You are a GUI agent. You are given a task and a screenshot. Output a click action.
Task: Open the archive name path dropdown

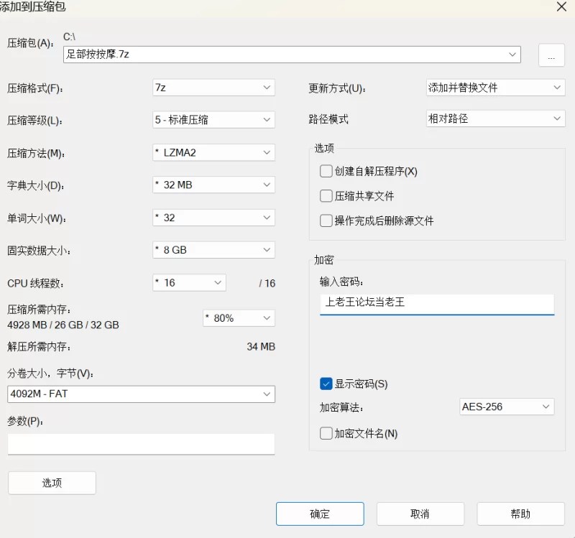[512, 55]
